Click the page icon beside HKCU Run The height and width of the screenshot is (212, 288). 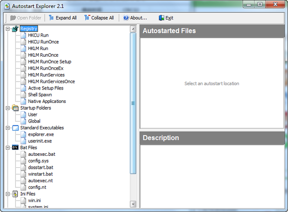[23, 36]
